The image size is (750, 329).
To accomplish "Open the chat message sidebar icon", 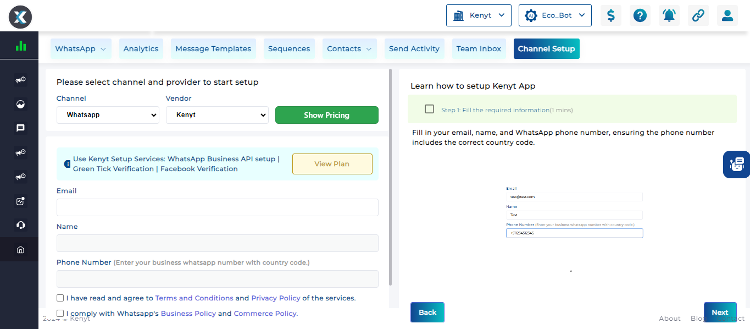I will [21, 128].
